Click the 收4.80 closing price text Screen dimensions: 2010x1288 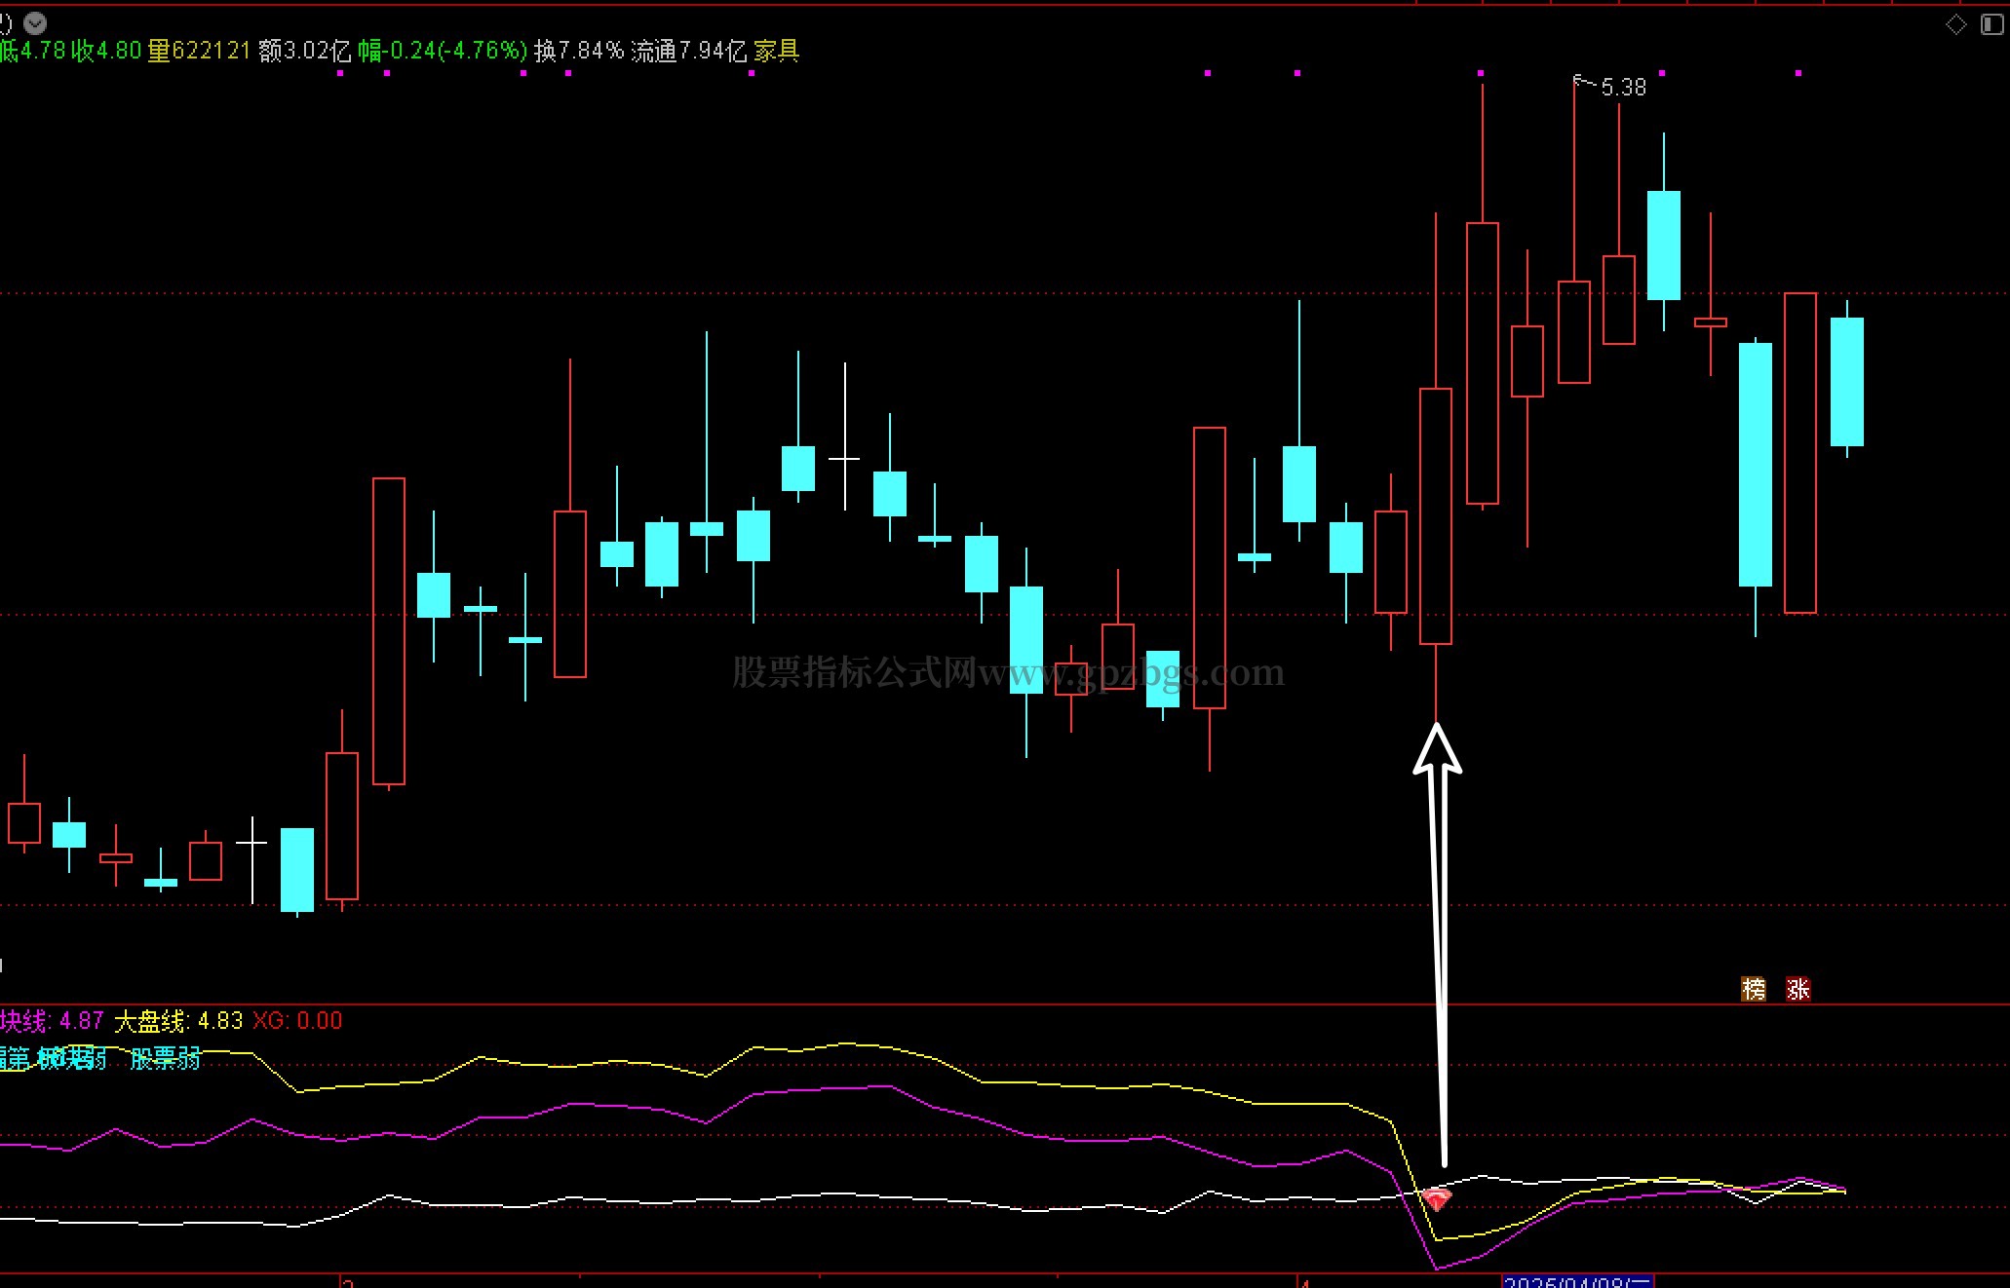coord(106,50)
